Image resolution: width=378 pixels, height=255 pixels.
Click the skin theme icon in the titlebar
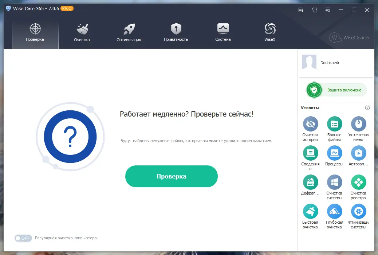(x=314, y=10)
